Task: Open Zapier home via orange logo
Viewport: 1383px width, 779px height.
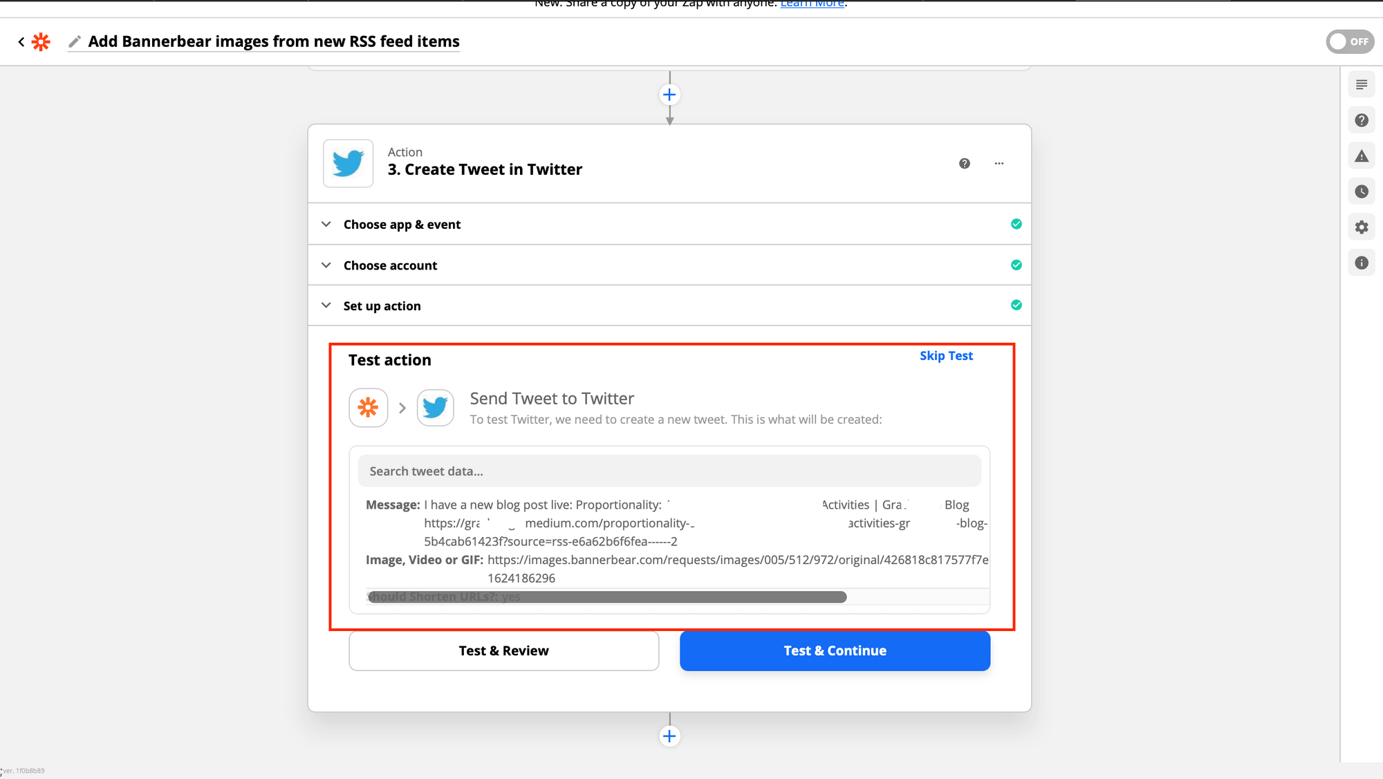Action: coord(41,42)
